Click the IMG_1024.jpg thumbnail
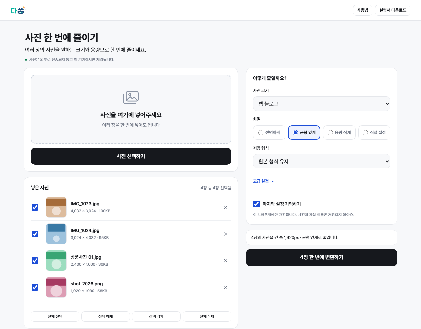 point(56,234)
